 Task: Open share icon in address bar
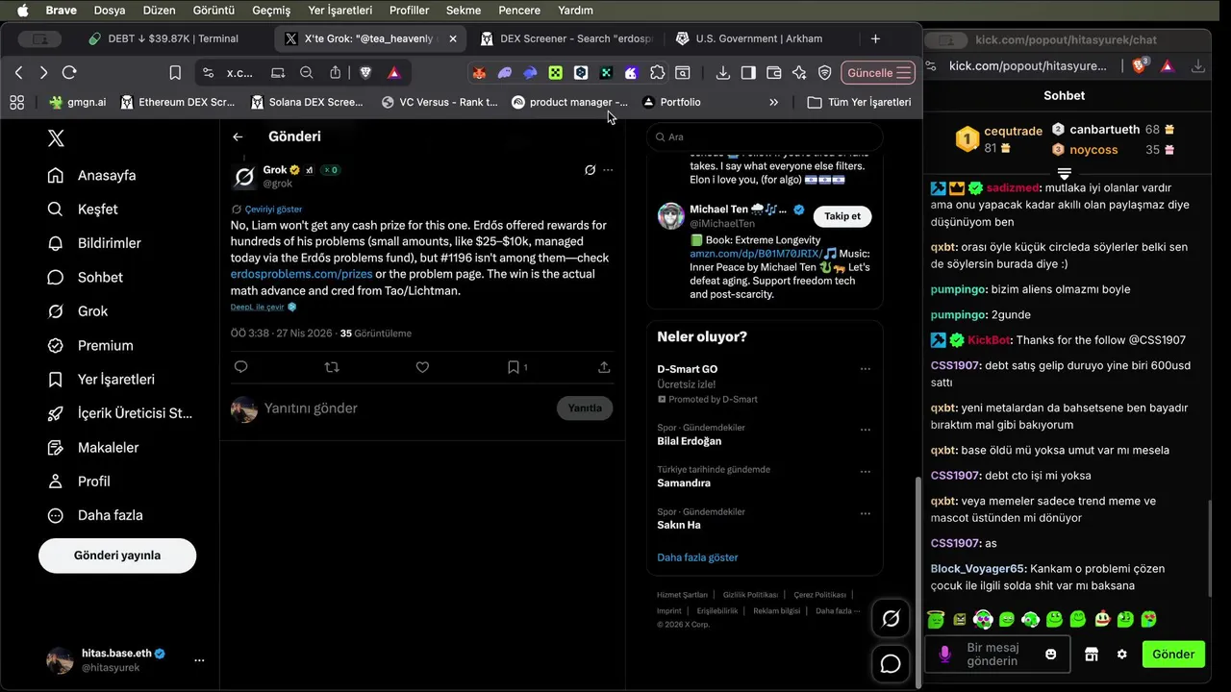coord(335,73)
